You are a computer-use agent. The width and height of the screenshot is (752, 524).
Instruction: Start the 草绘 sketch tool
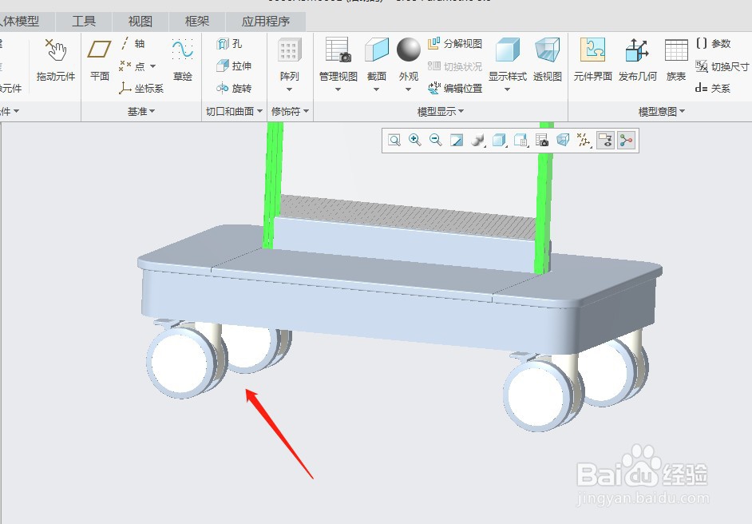[x=182, y=59]
